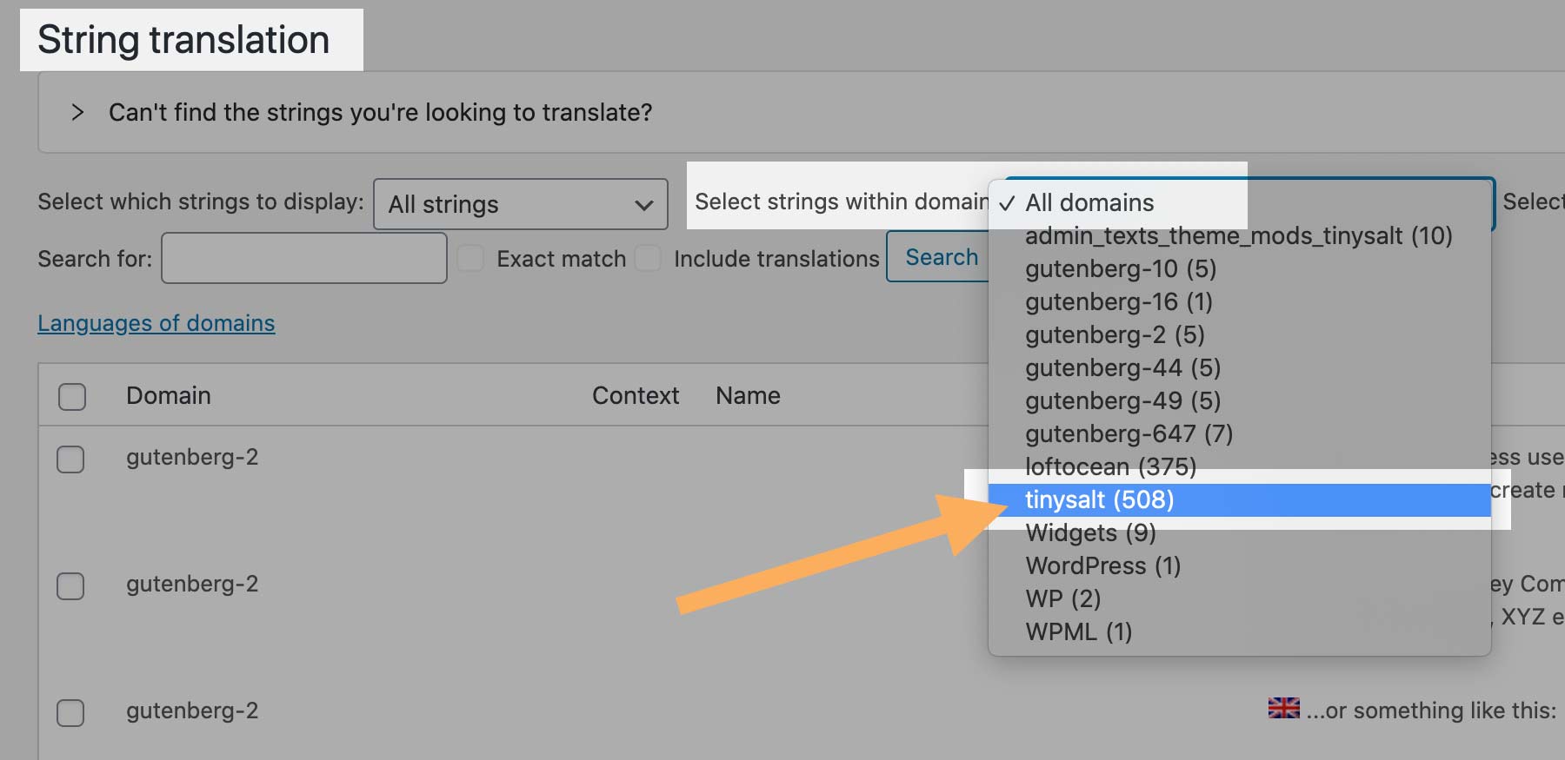Choose WP (2) domain option
Viewport: 1565px width, 760px height.
(1240, 598)
